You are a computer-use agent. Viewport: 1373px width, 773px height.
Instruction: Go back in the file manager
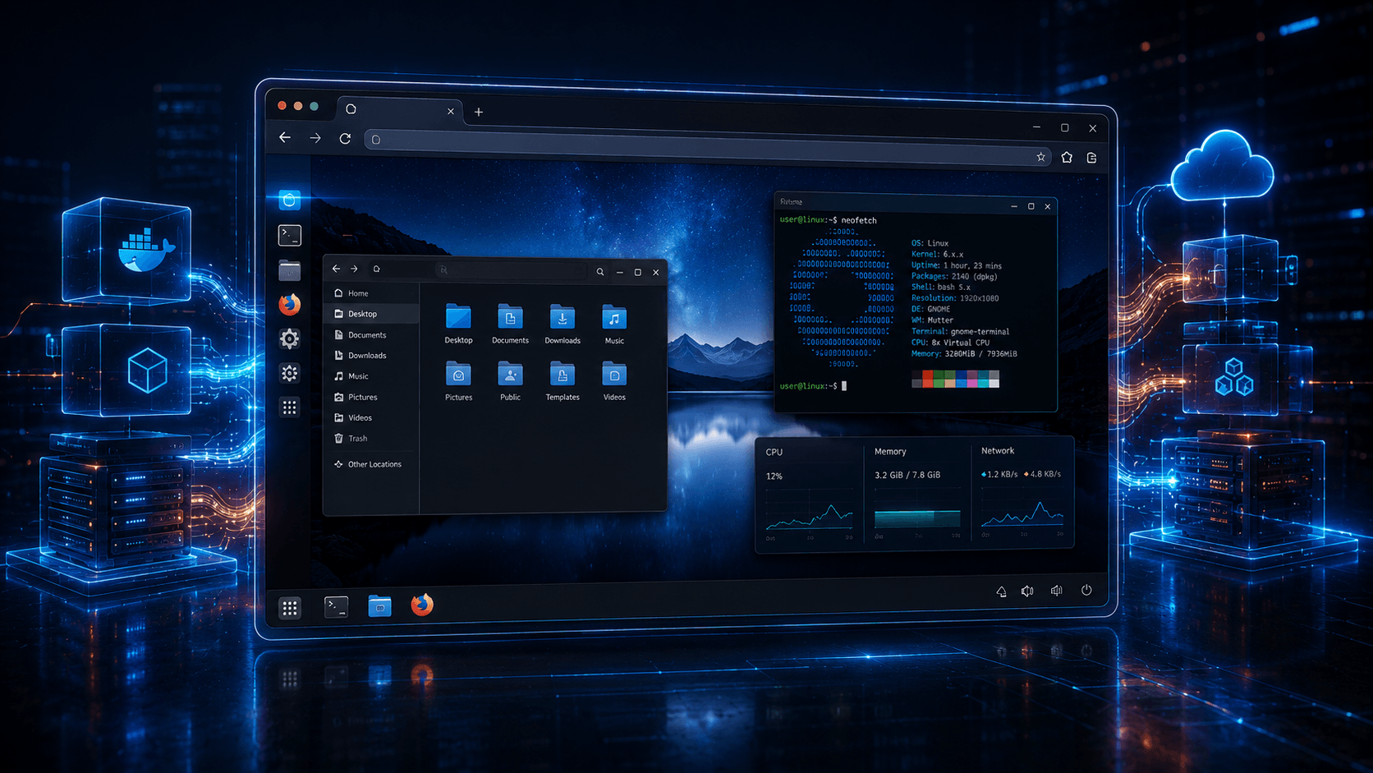click(x=336, y=269)
